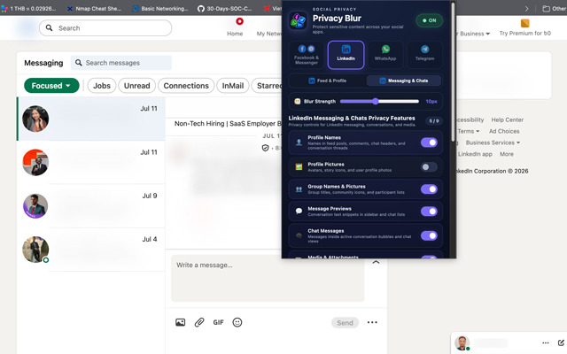Open the 30-Days-SOC GitHub bookmark
Image resolution: width=567 pixels, height=354 pixels.
coord(225,8)
